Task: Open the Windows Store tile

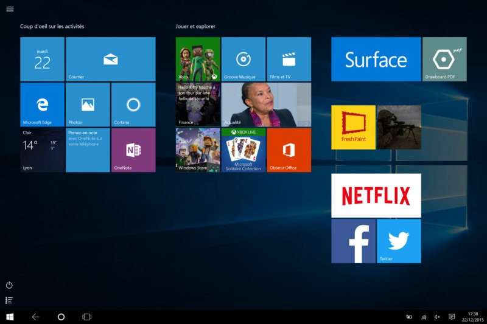Action: coord(198,150)
